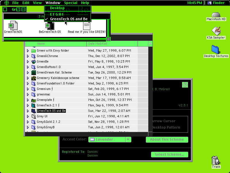This screenshot has width=230, height=173.
Task: Expand the Grey UI disclosure triangle
Action: click(x=28, y=116)
